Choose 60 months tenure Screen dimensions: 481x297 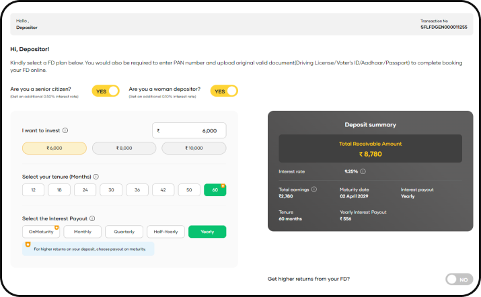[x=215, y=190]
